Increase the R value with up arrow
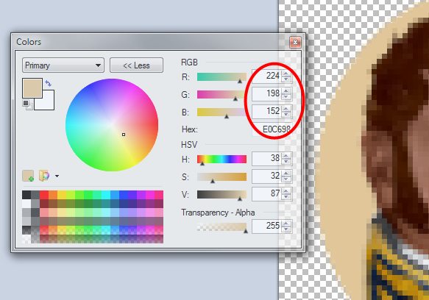Screen dimensions: 429x300 click(286, 74)
